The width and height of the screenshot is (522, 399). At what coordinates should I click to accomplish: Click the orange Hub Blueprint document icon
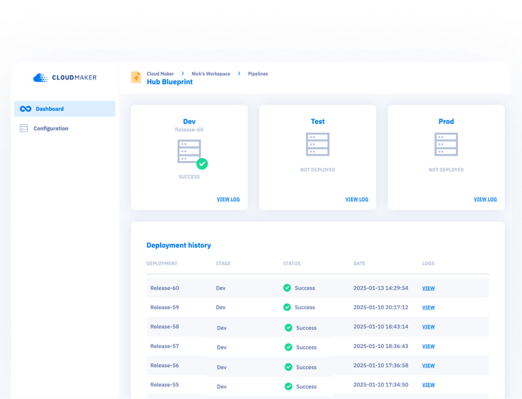(135, 77)
